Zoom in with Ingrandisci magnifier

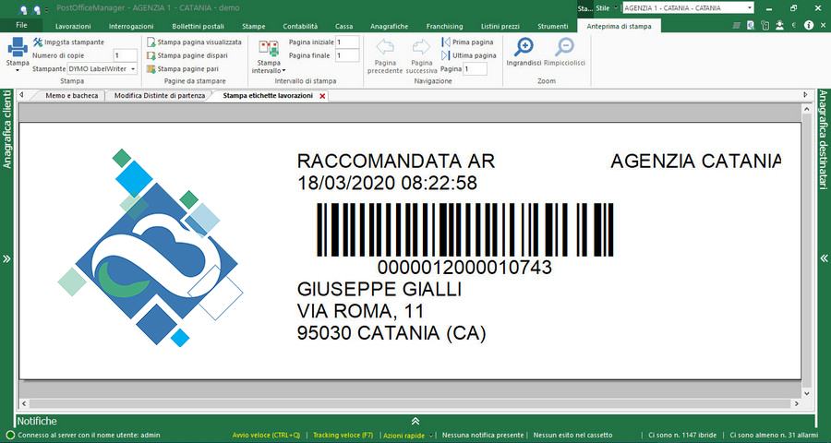(x=524, y=47)
